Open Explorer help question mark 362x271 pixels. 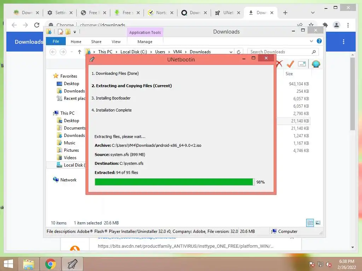coord(319,41)
